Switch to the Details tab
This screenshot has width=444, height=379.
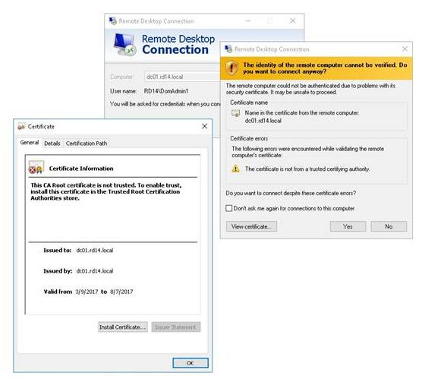coord(52,144)
